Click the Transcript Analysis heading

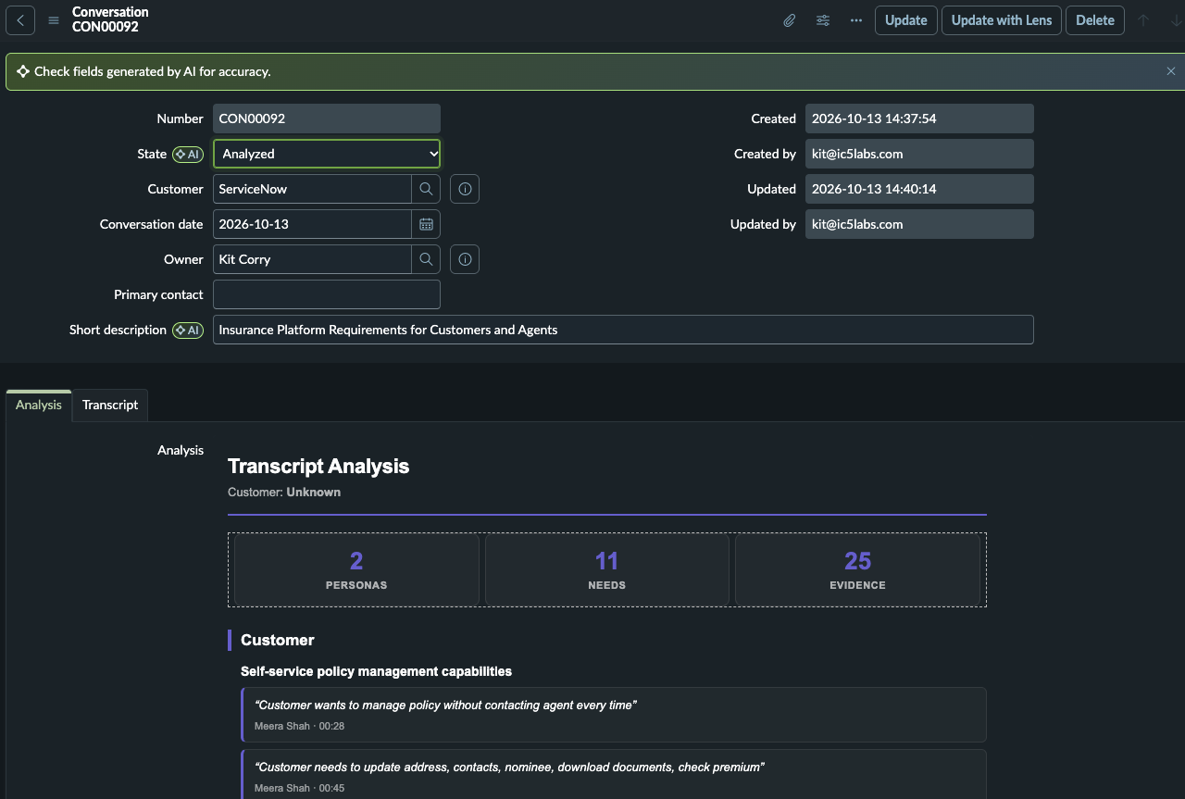coord(318,467)
